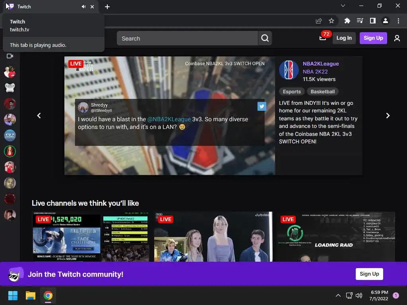Open the Chrome profile avatar
Image resolution: width=407 pixels, height=305 pixels.
pyautogui.click(x=386, y=21)
